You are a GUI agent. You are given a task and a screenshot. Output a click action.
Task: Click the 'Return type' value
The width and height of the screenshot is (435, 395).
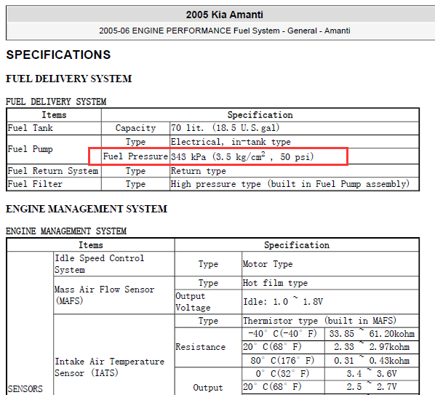[199, 171]
